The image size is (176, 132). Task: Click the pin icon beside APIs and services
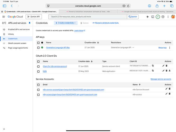(30, 23)
